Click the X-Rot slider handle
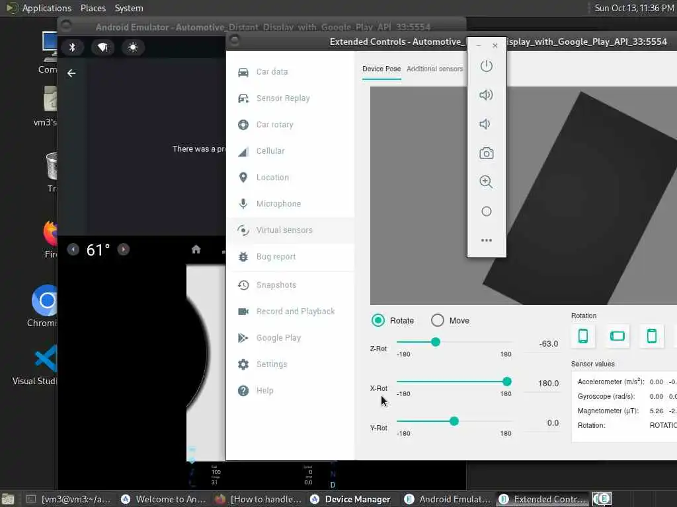 [507, 382]
